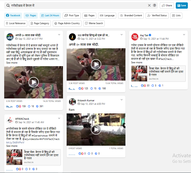The height and width of the screenshot is (173, 191).
Task: Open the Branded Content filter
Action: pos(131,15)
